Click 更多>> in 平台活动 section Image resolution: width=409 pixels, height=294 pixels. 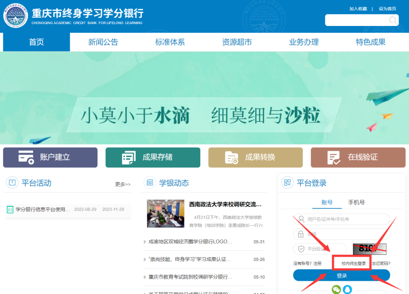(x=123, y=184)
